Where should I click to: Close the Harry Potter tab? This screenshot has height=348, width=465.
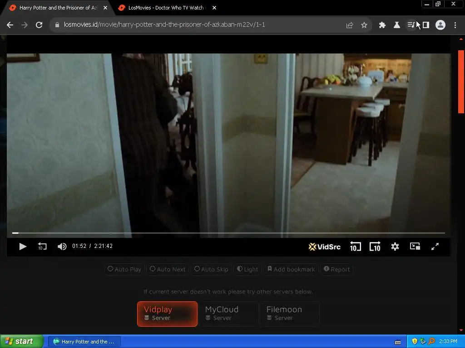pos(105,8)
